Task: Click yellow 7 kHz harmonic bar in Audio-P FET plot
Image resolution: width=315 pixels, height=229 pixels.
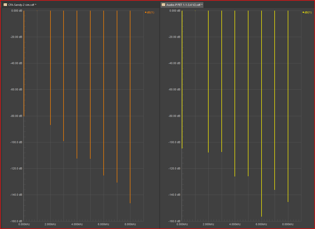Action: pyautogui.click(x=275, y=100)
